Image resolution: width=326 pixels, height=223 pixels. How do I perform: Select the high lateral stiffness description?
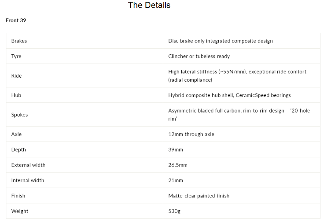point(237,76)
